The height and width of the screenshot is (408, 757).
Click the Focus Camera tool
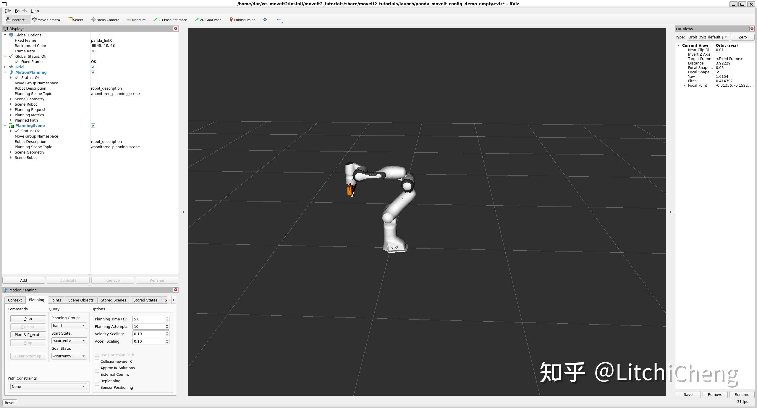pyautogui.click(x=105, y=20)
